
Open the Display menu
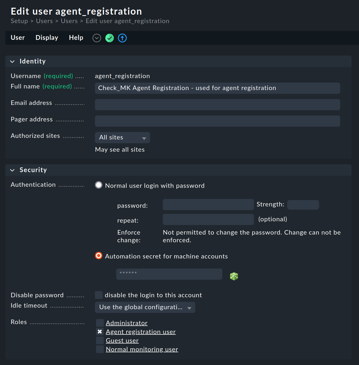[x=47, y=38]
